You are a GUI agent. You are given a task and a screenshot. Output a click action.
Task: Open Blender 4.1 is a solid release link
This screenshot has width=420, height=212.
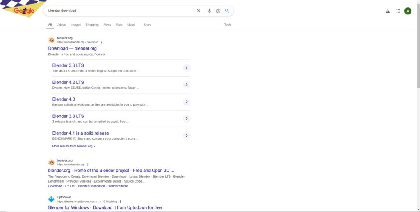81,133
